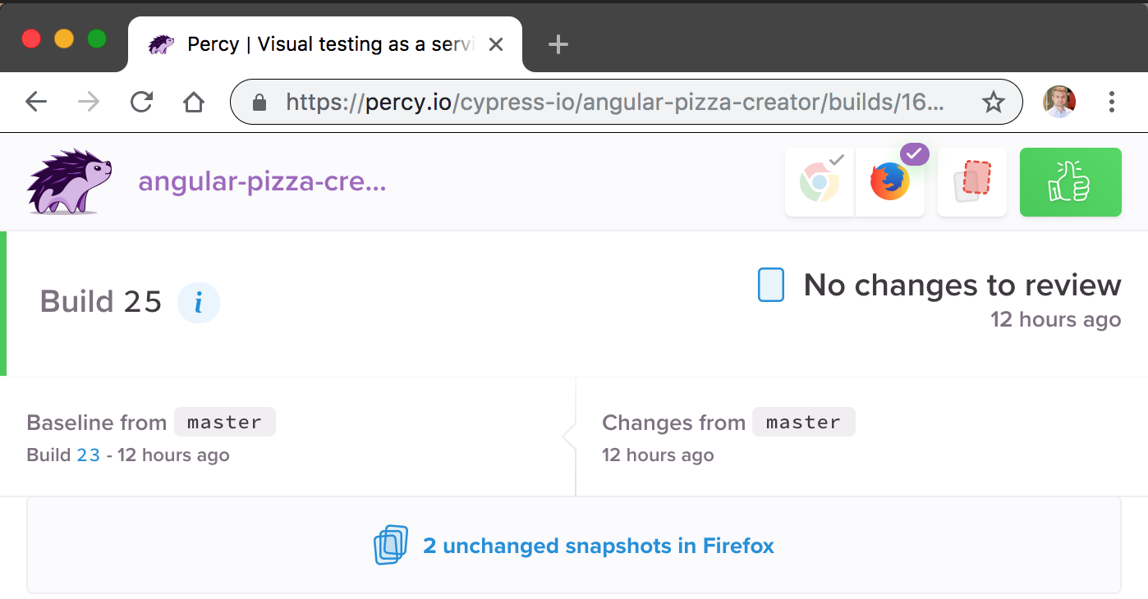1148x599 pixels.
Task: Switch to Chrome browser snapshots
Action: 820,182
